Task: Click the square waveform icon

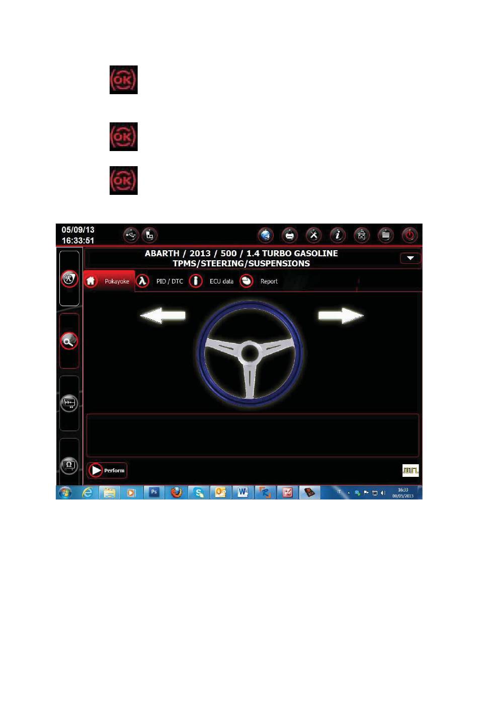Action: (x=411, y=471)
